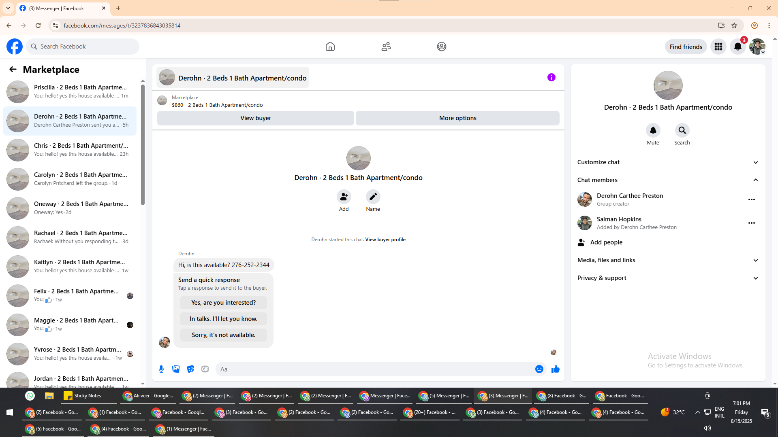Open the Facebook apps menu grid
This screenshot has height=437, width=778.
click(718, 47)
